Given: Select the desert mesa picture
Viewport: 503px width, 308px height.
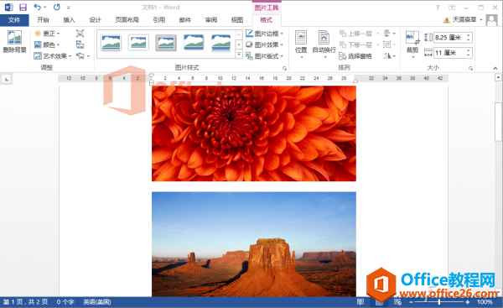Looking at the screenshot, I should pos(254,244).
